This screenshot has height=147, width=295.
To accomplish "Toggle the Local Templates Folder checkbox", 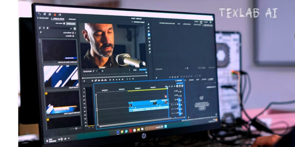I will click(x=73, y=33).
